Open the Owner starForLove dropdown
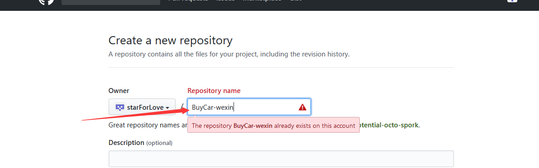Viewport: 539px width, 168px height. point(142,107)
